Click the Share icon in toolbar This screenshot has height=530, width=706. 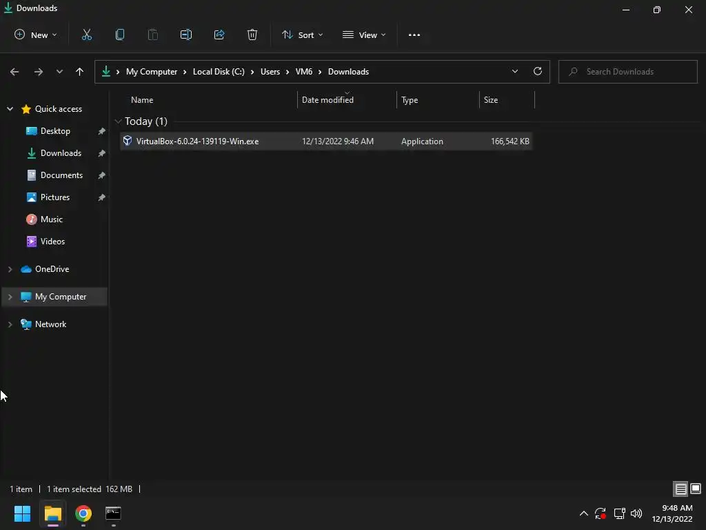click(219, 35)
